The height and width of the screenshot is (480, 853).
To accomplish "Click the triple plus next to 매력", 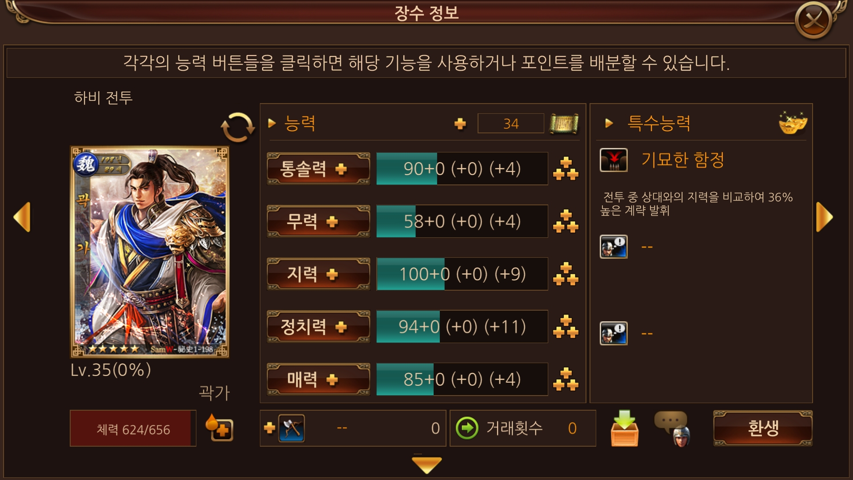I will click(x=566, y=380).
